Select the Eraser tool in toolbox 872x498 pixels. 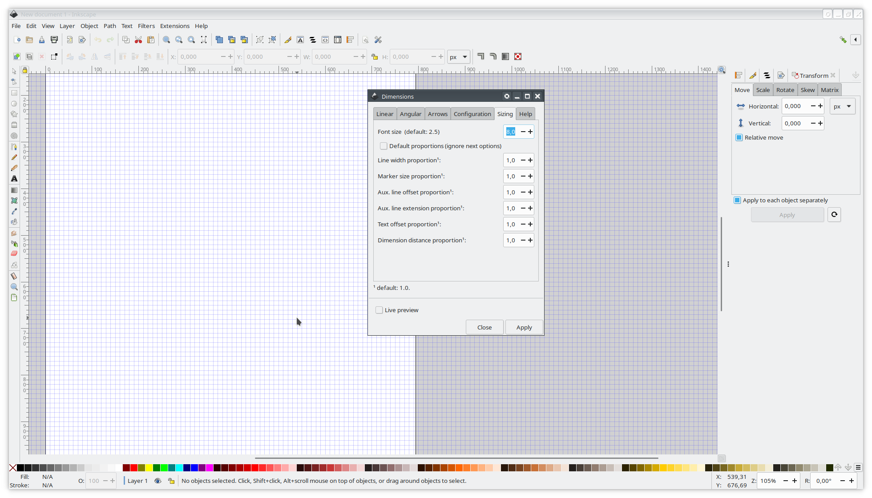pos(14,253)
